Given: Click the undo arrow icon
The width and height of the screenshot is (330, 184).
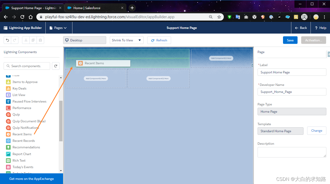Looking at the screenshot, I should pyautogui.click(x=8, y=40).
